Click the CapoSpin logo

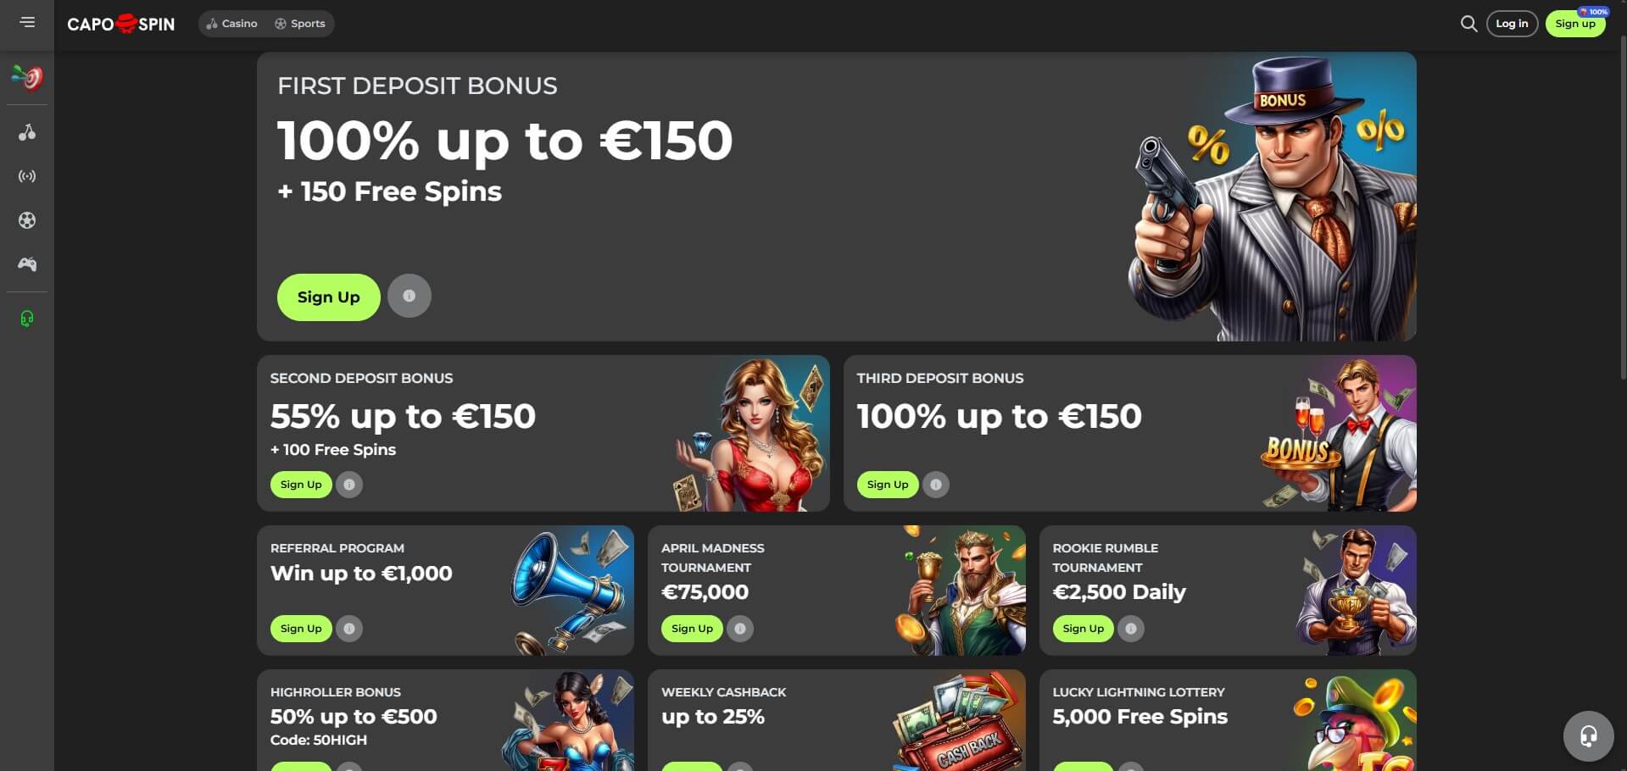[121, 24]
